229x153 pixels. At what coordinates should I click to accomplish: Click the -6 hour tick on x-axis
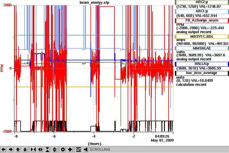point(54,136)
